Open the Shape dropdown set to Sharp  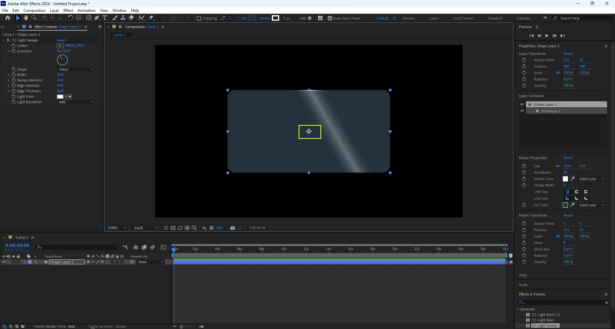tap(76, 69)
